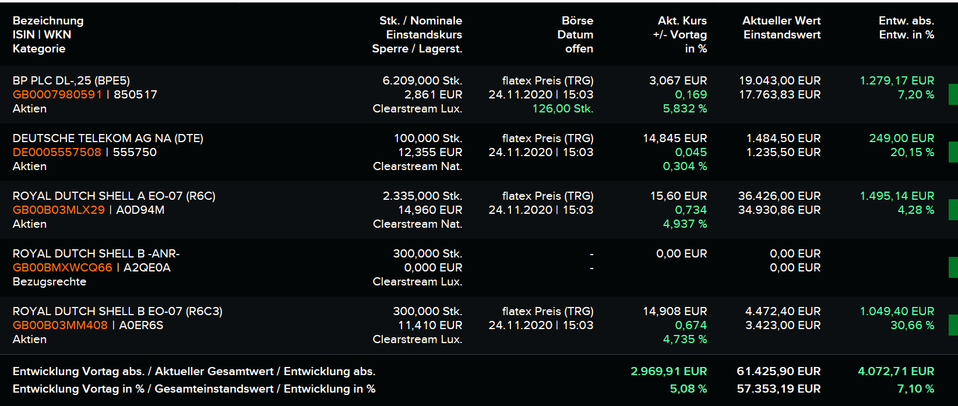Click the Aktueller Gesamtwert total of 61.425,90 EUR

(x=779, y=370)
